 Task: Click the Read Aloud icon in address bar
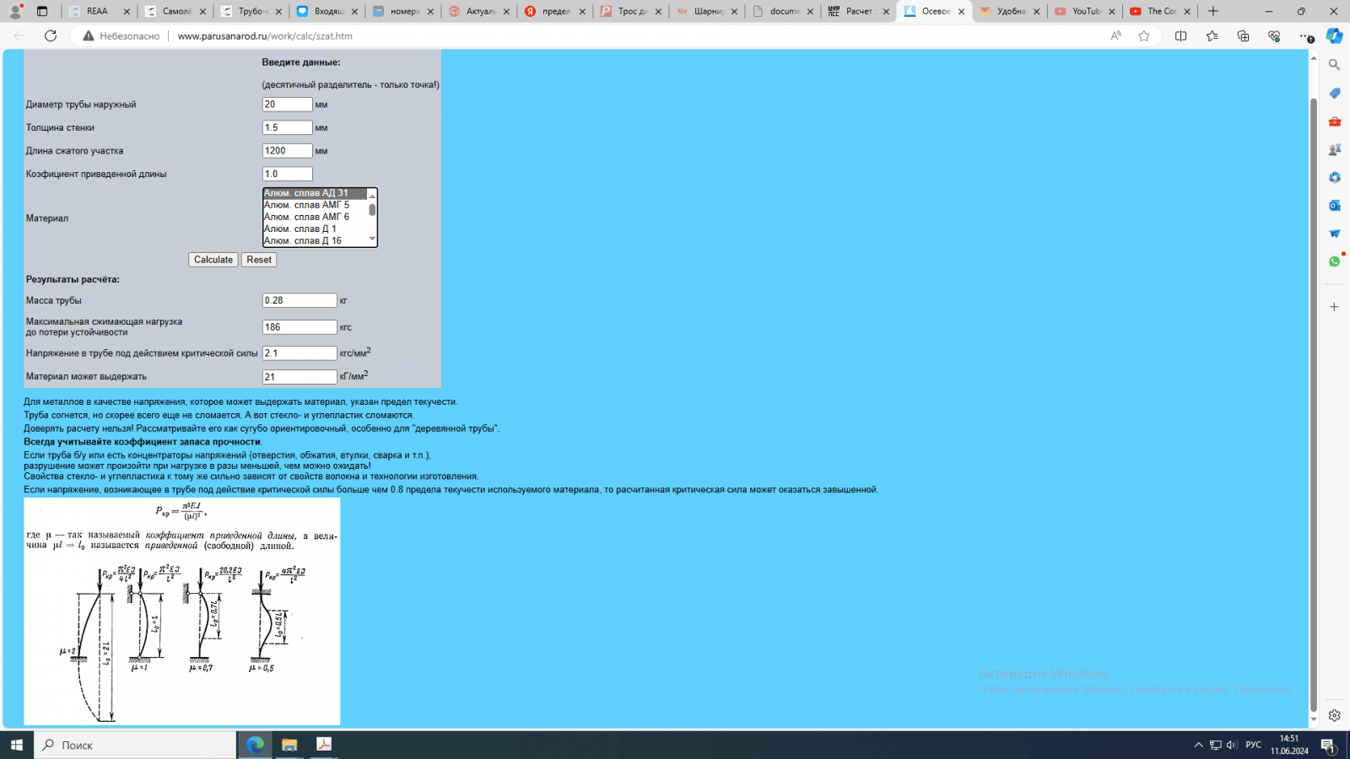point(1116,35)
